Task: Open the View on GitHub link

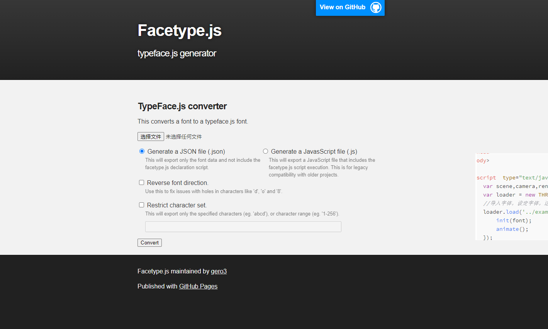Action: click(x=350, y=7)
